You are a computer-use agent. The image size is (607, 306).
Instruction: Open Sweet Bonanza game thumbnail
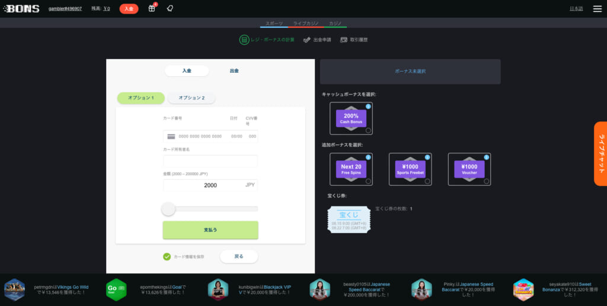(x=523, y=290)
